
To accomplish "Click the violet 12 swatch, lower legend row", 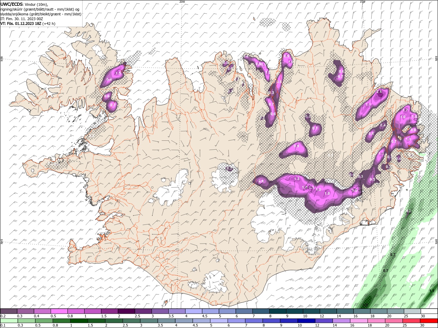I will coord(324,321).
